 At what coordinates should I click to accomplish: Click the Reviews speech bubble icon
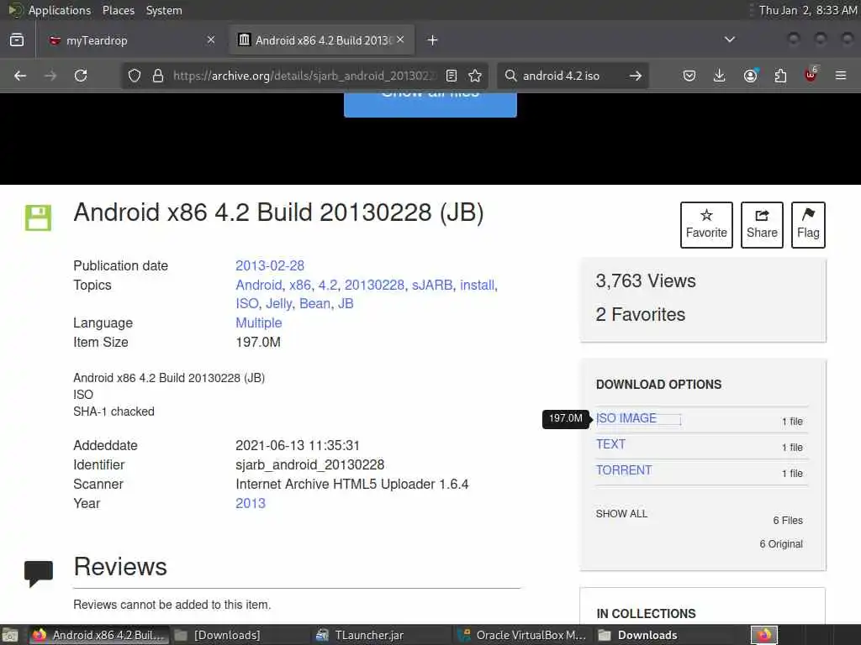[39, 573]
